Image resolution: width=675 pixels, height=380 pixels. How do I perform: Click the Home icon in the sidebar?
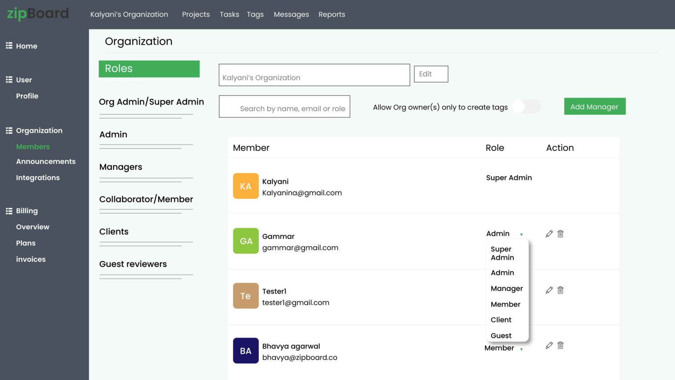coord(8,45)
